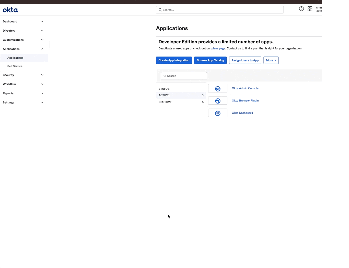Click Browse App Catalog button
The width and height of the screenshot is (349, 268).
pyautogui.click(x=211, y=60)
